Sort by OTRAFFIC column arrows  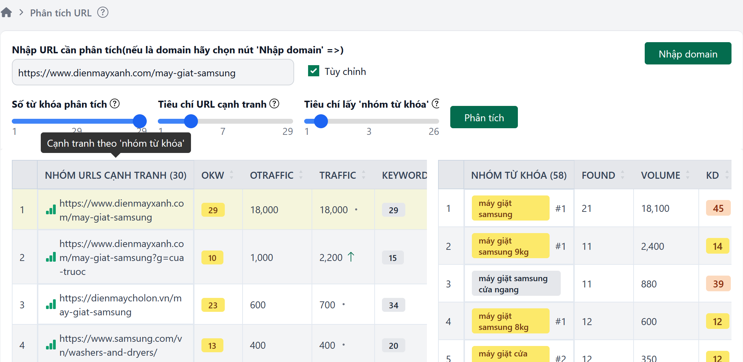(x=301, y=175)
